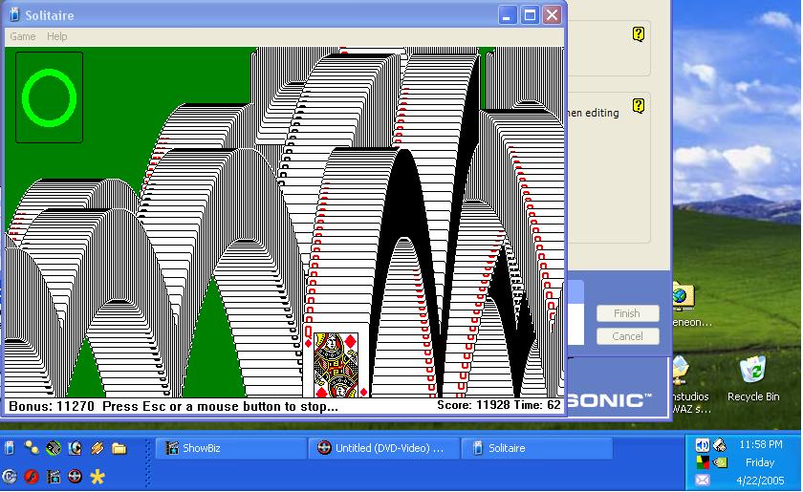This screenshot has width=803, height=492.
Task: Click the yellow help icon beside 'editing' text
Action: [x=639, y=103]
